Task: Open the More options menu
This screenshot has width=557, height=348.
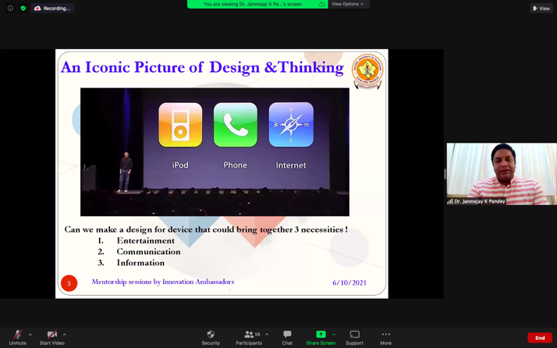Action: pyautogui.click(x=386, y=338)
